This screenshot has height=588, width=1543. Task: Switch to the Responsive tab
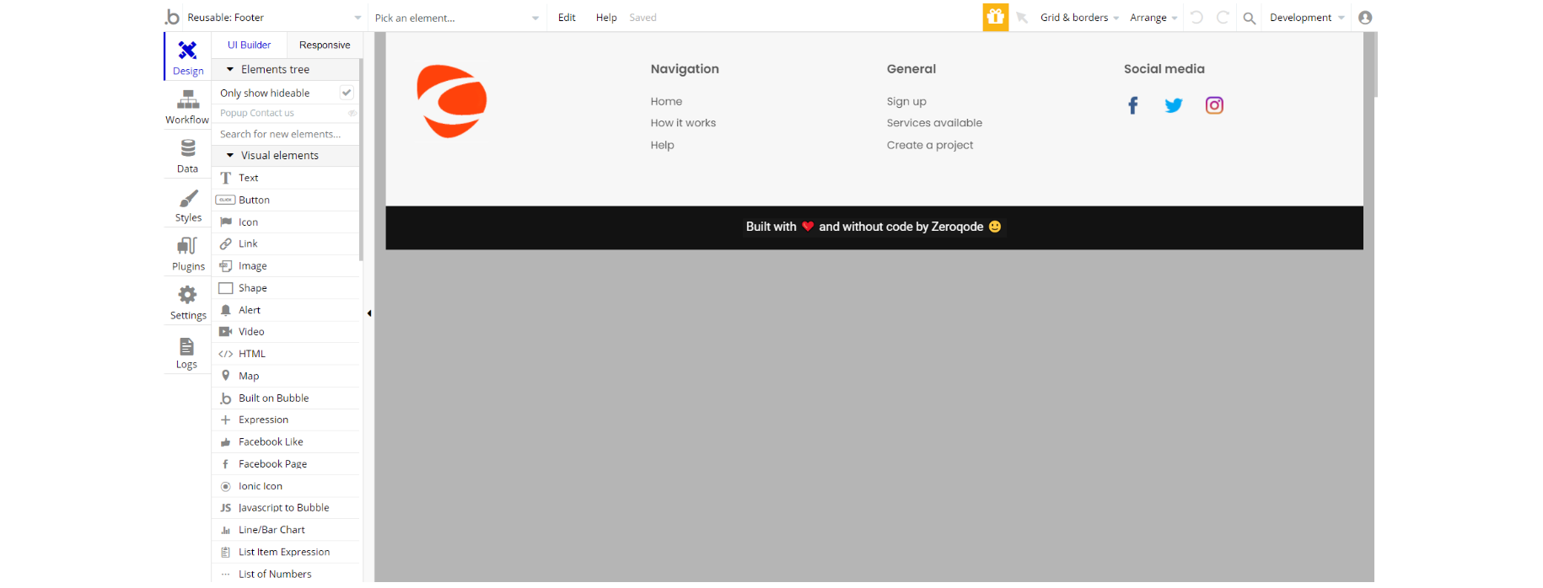325,45
